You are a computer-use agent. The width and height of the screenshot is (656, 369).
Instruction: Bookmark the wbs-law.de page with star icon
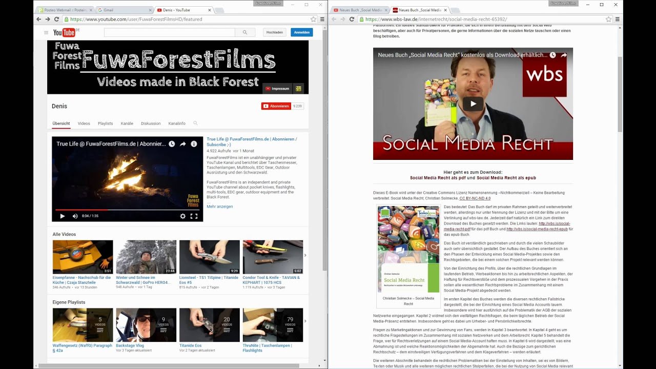coord(608,19)
